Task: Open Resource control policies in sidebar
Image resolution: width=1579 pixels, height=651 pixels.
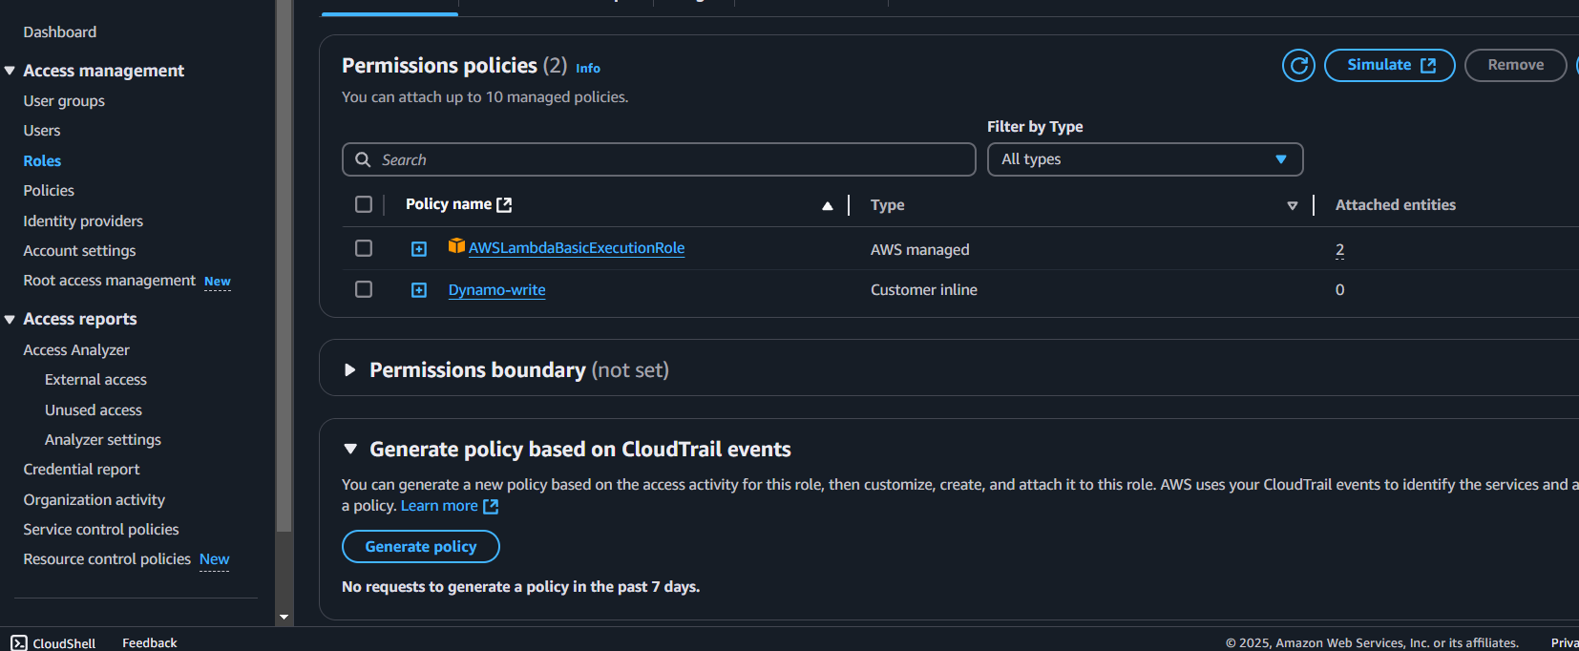Action: point(107,558)
